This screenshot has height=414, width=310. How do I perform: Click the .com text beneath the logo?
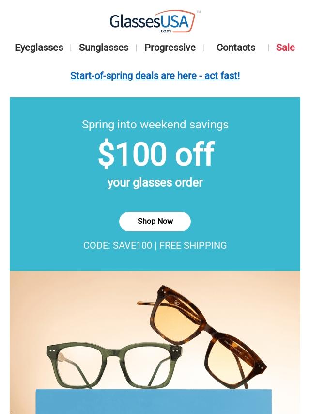(x=165, y=31)
